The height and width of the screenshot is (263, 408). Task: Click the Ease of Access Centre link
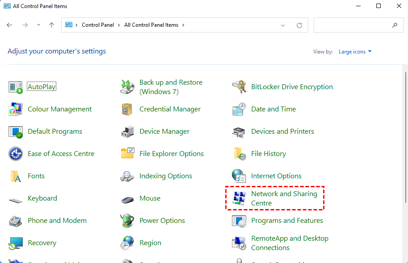[x=61, y=154]
